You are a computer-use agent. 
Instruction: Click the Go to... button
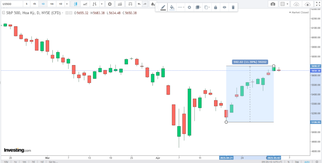pyautogui.click(x=53, y=162)
